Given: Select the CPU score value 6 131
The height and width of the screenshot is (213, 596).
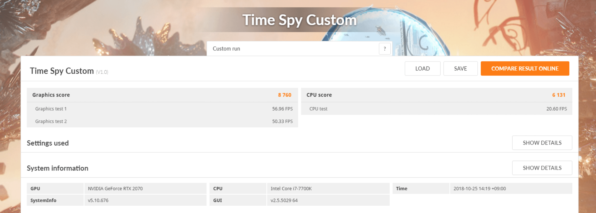Looking at the screenshot, I should pos(559,95).
